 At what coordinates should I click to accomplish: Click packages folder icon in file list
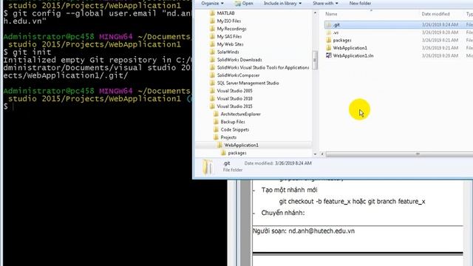329,40
